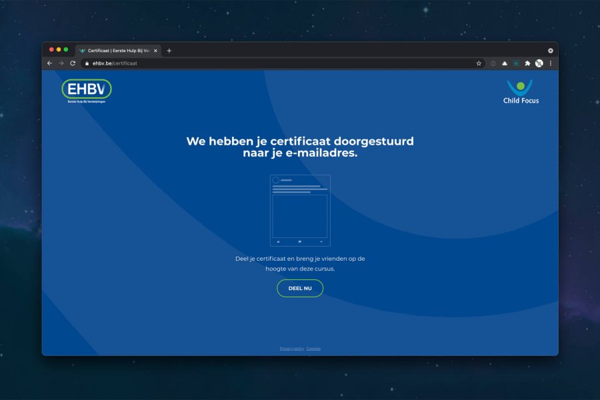Click the forward navigation arrow
600x400 pixels.
61,63
